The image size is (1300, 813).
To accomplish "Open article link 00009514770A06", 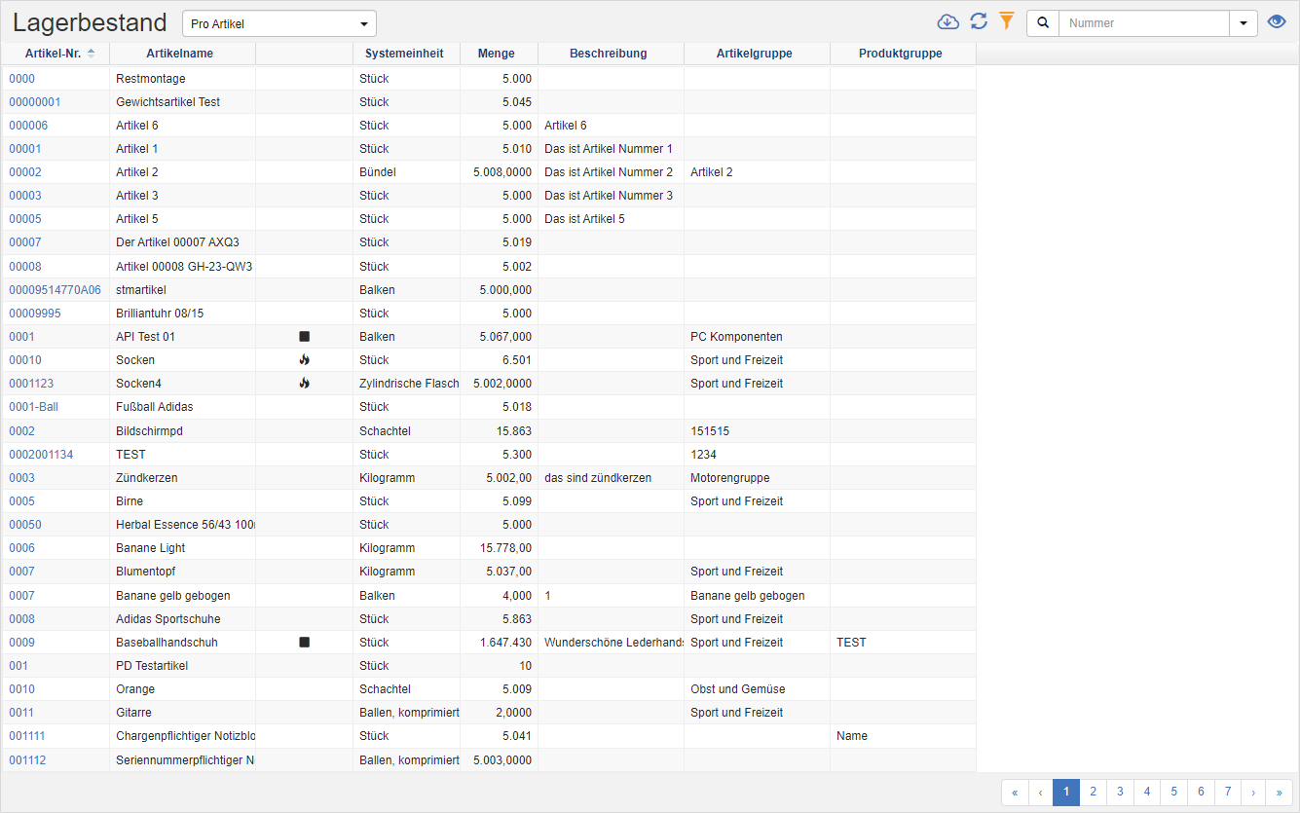I will pyautogui.click(x=55, y=290).
